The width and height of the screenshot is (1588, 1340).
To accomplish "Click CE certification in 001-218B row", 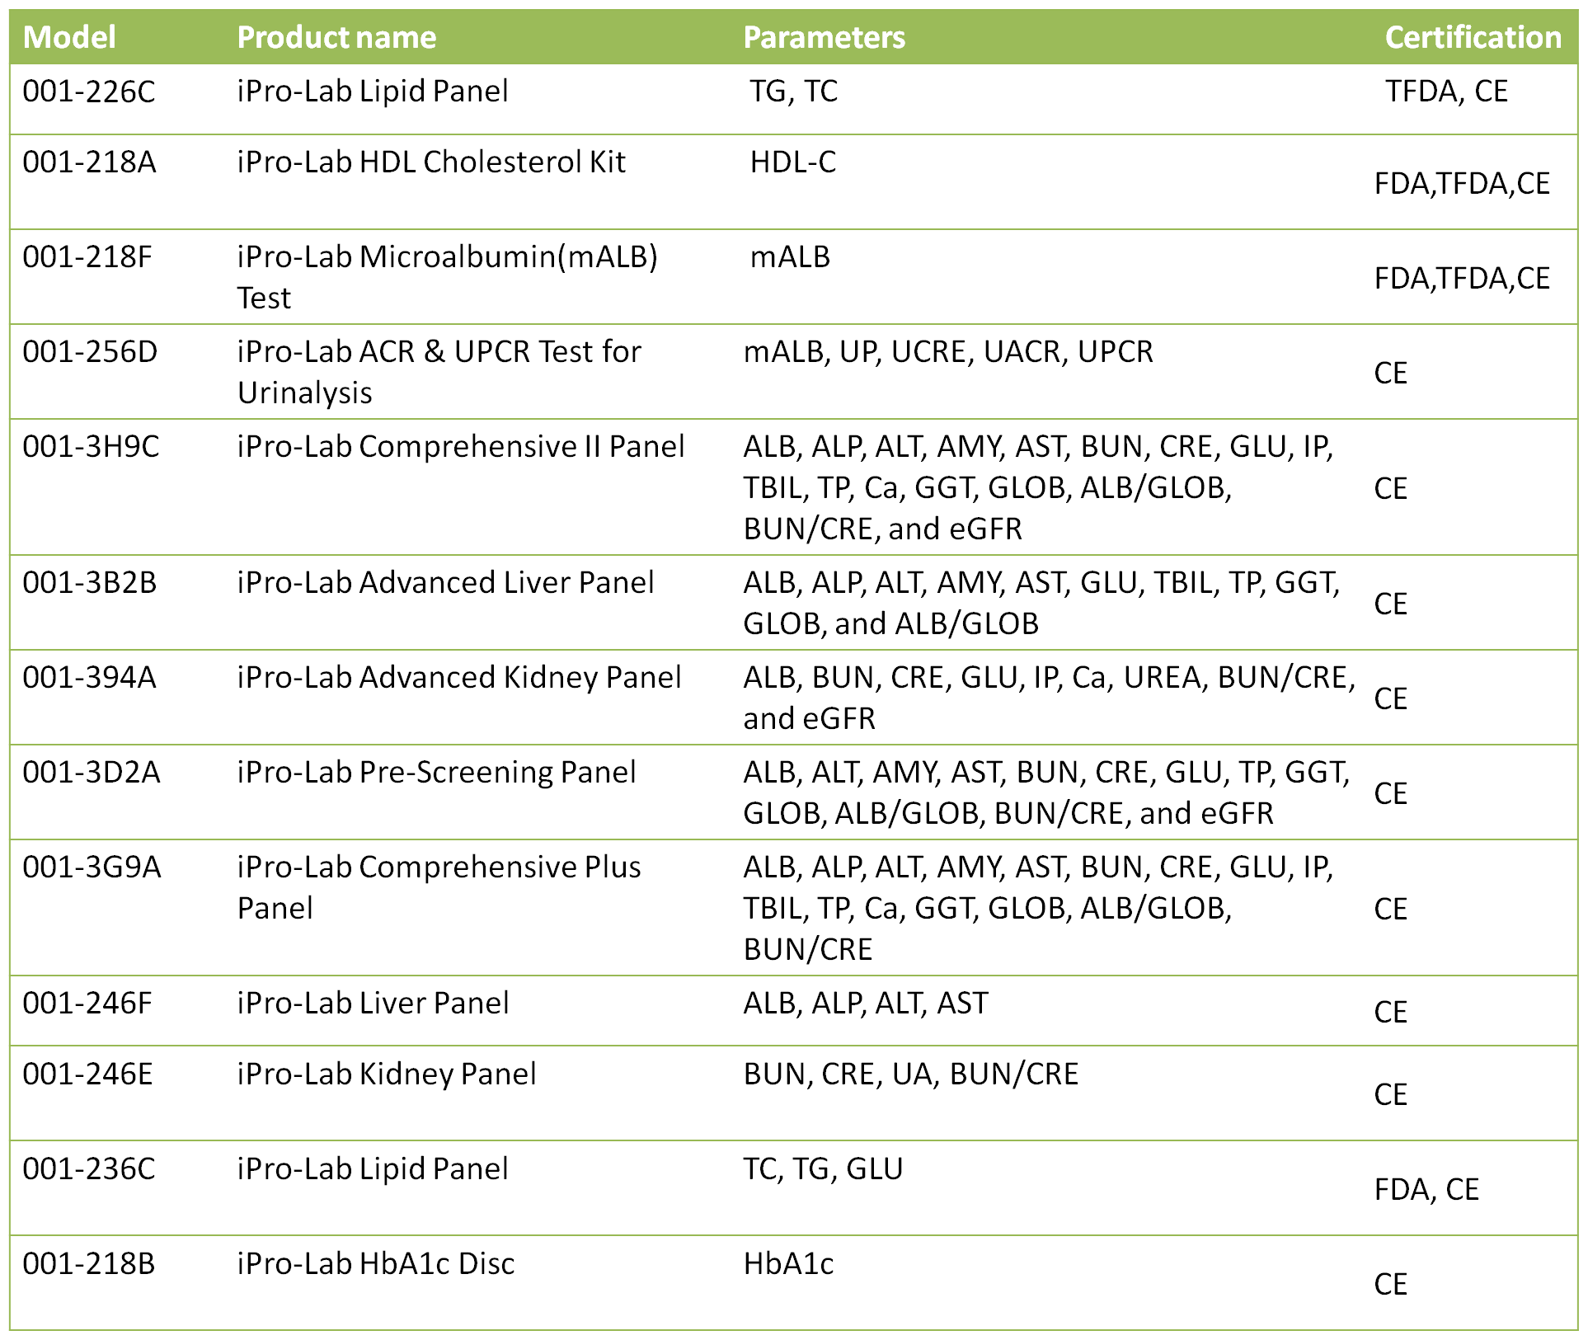I will 1391,1285.
